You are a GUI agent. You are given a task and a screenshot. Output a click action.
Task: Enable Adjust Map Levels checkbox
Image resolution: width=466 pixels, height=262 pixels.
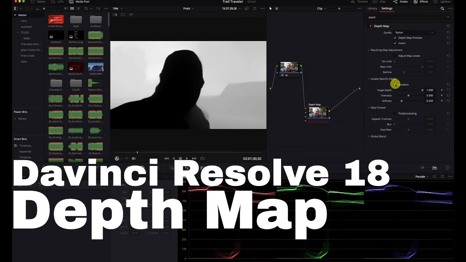coord(395,56)
